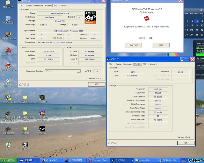The height and width of the screenshot is (163, 204).
Task: Click the Bank Cycle Time 11 clocks value
Action: coord(158,112)
